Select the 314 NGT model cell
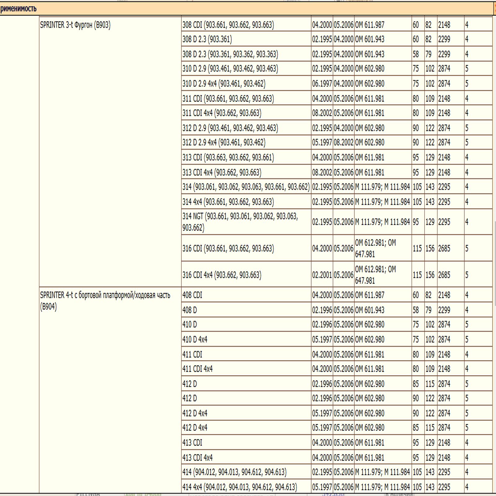496x496 pixels. coord(240,222)
